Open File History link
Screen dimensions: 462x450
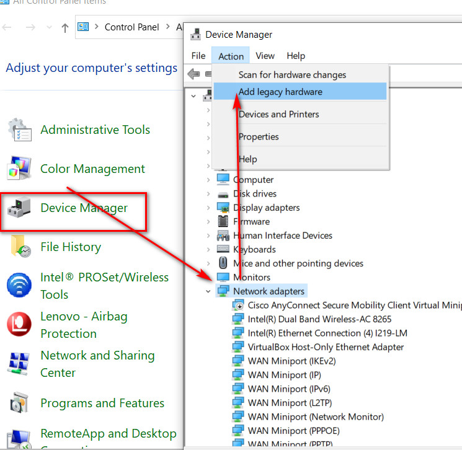click(71, 247)
